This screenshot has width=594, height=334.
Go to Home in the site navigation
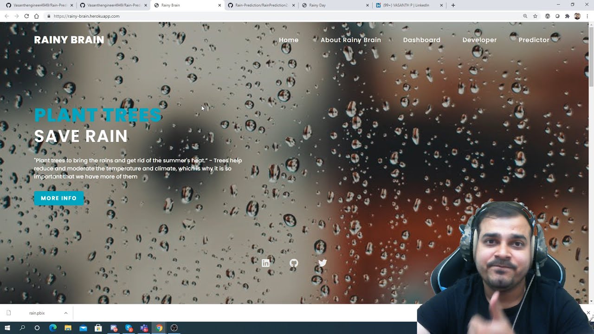point(289,40)
